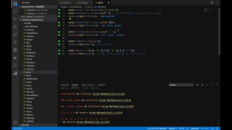The image size is (232, 130).
Task: Open link Array Methods/join.js:9:0 in output
Action: (117, 107)
